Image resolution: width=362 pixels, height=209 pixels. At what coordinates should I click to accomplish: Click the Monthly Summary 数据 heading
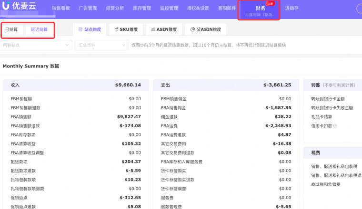pos(30,66)
